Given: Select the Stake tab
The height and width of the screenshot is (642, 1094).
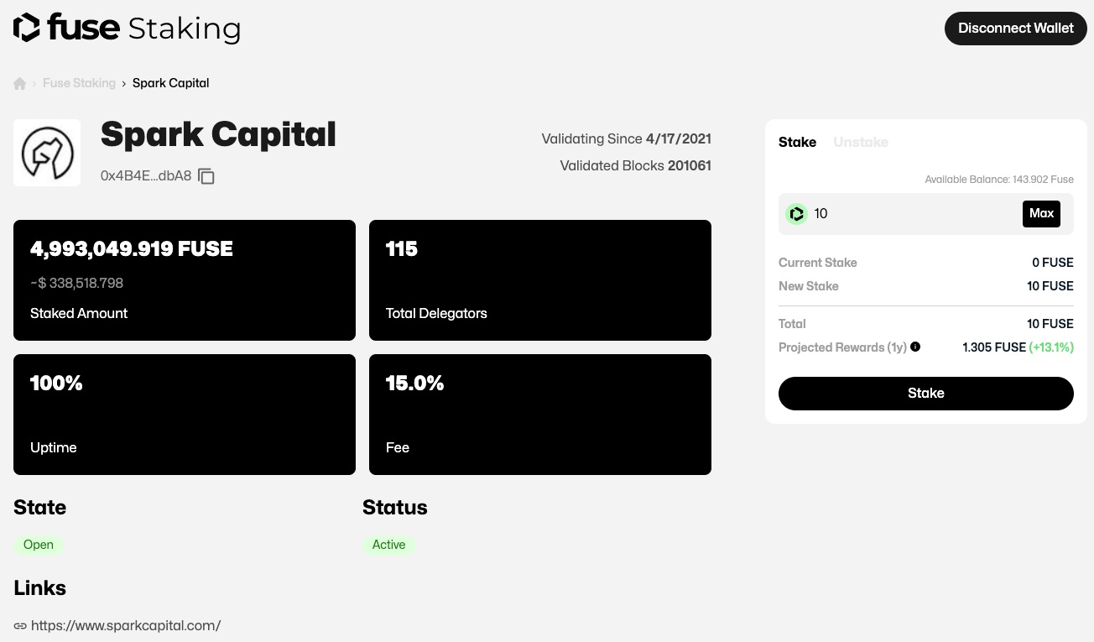Looking at the screenshot, I should (797, 143).
